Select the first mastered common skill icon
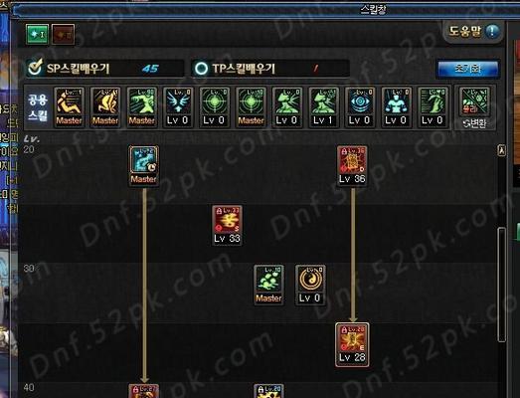The height and width of the screenshot is (398, 520). tap(69, 107)
